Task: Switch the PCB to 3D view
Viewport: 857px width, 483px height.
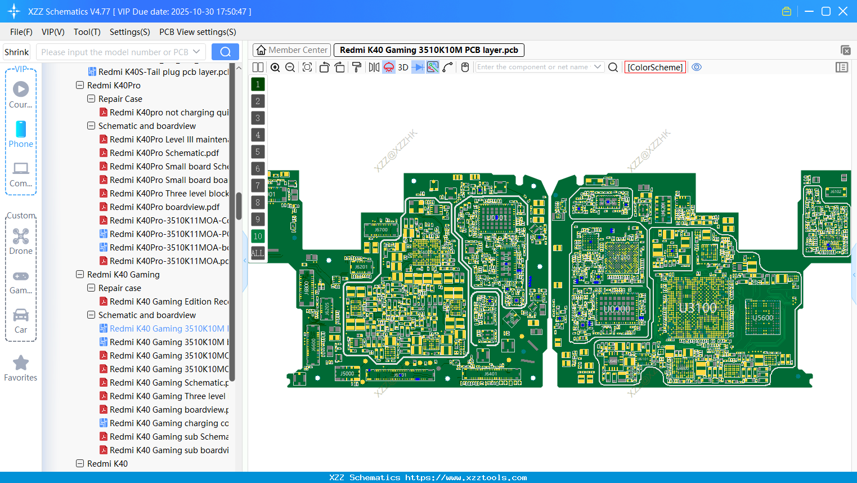Action: [403, 66]
